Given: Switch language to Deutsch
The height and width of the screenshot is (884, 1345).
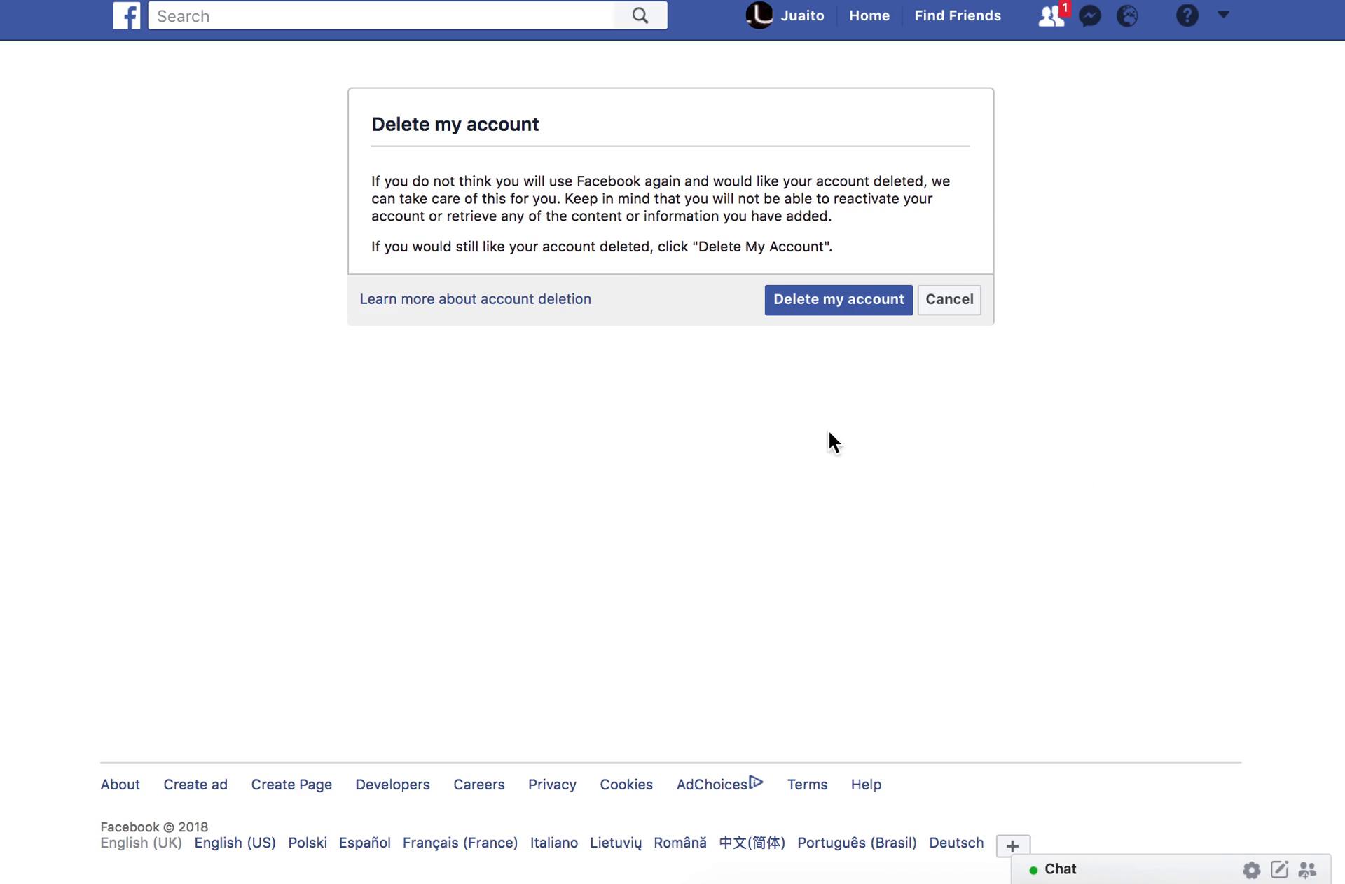Looking at the screenshot, I should click(956, 843).
